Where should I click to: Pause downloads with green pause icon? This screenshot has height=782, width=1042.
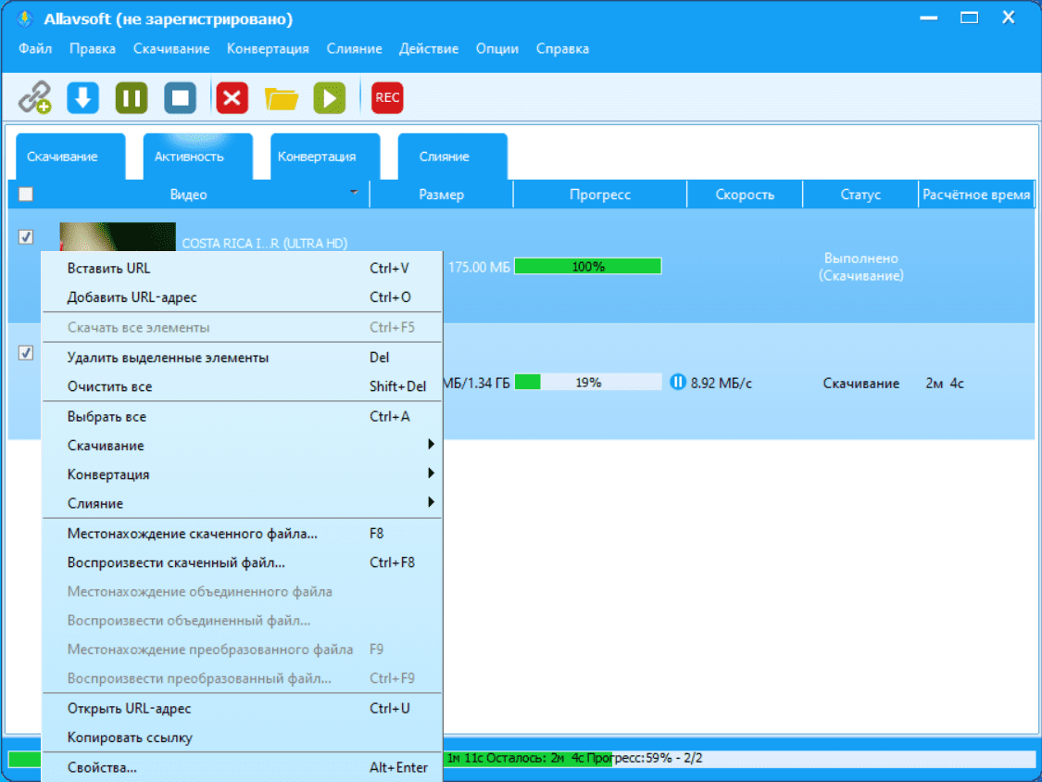tap(132, 98)
